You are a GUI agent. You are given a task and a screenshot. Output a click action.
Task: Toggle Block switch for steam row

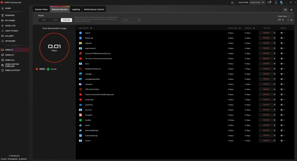[283, 125]
